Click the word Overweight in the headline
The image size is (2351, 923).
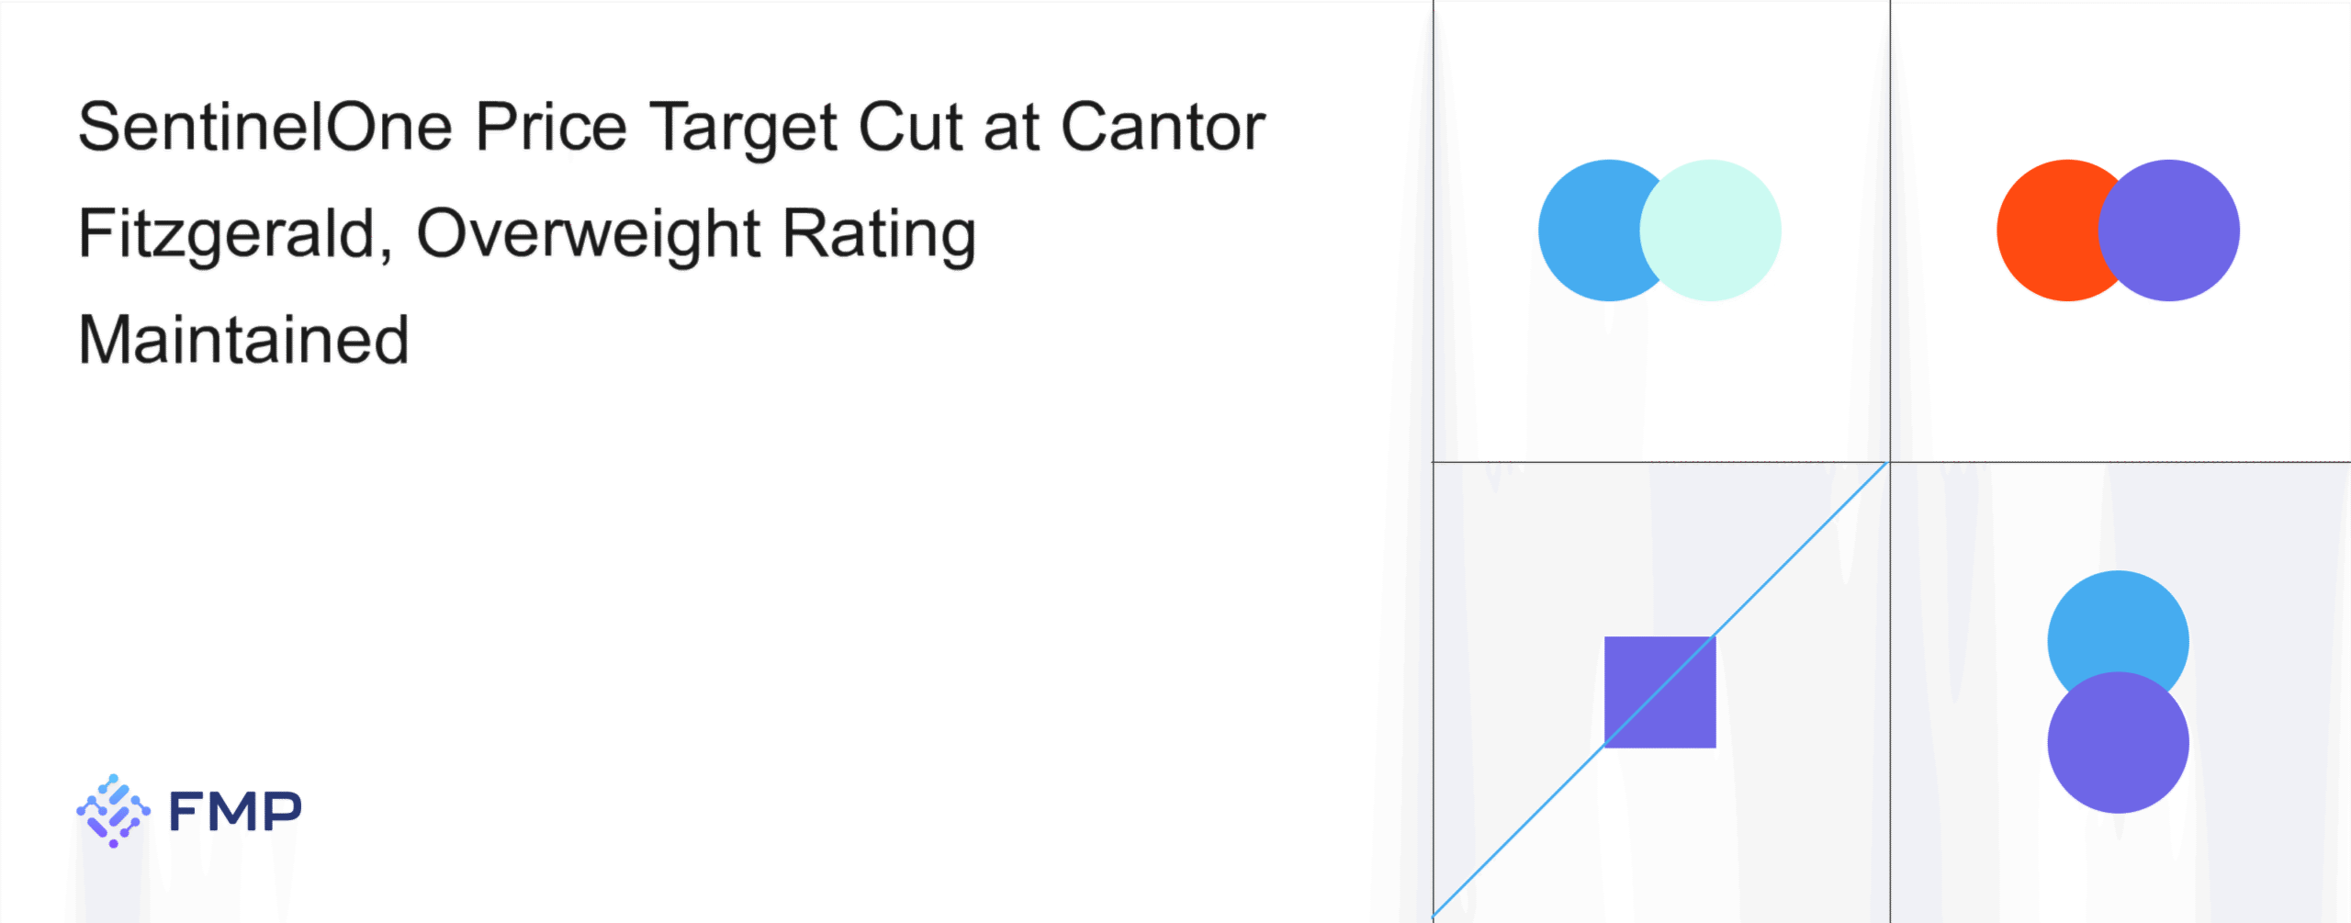point(588,233)
